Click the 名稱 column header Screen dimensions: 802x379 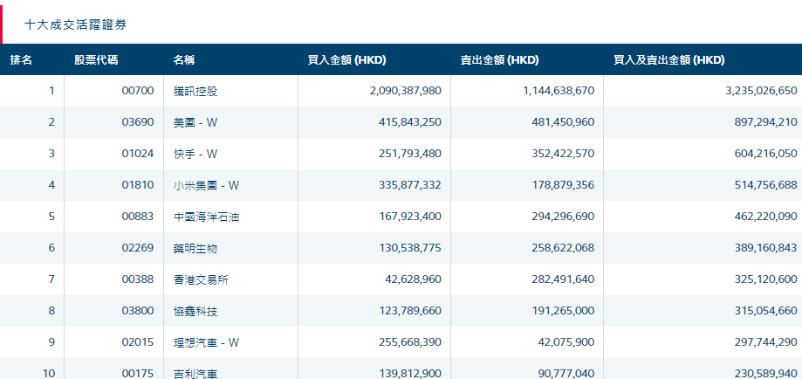183,60
